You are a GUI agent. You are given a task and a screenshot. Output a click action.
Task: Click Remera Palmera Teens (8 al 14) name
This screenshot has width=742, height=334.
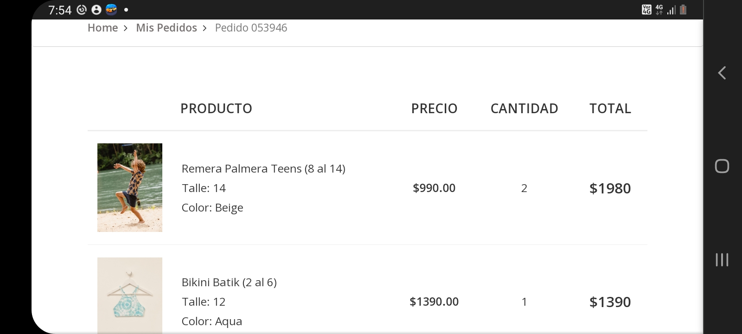263,168
